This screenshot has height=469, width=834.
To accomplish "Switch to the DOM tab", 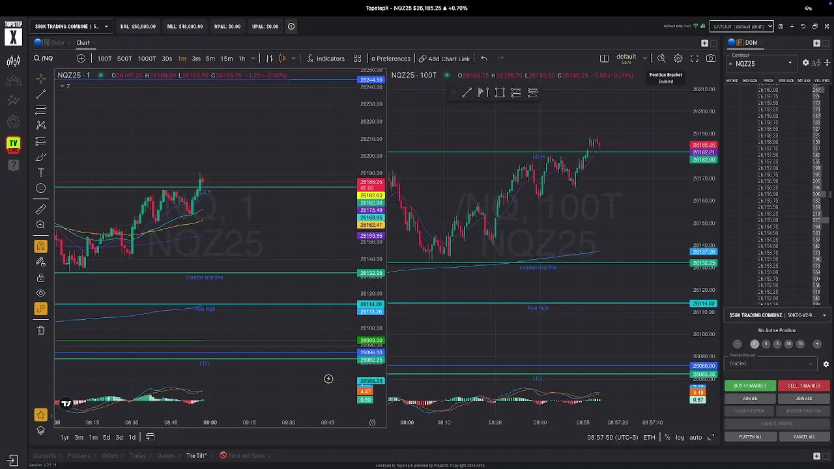I will [x=751, y=43].
